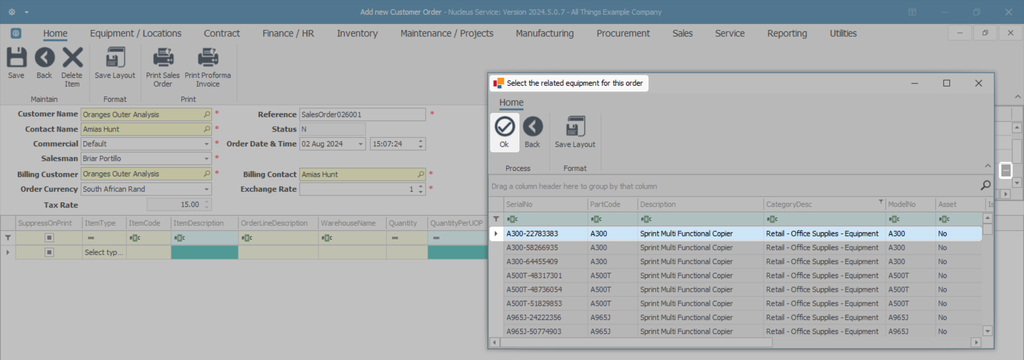Viewport: 1024px width, 360px height.
Task: Open the Manufacturing tab
Action: (x=545, y=33)
